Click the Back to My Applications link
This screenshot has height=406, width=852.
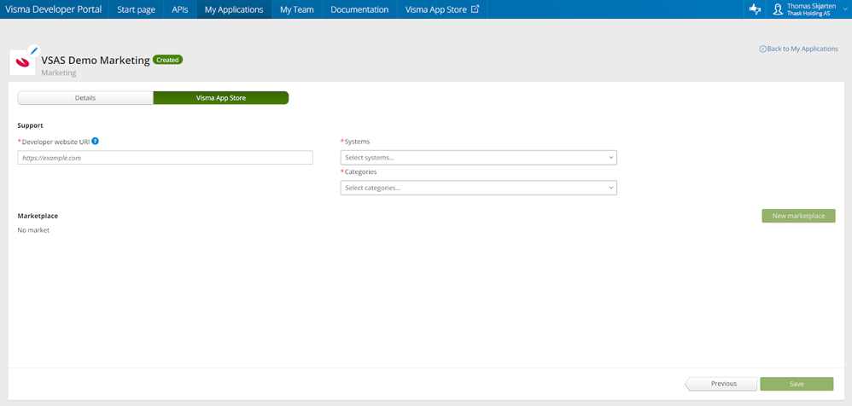[x=802, y=49]
